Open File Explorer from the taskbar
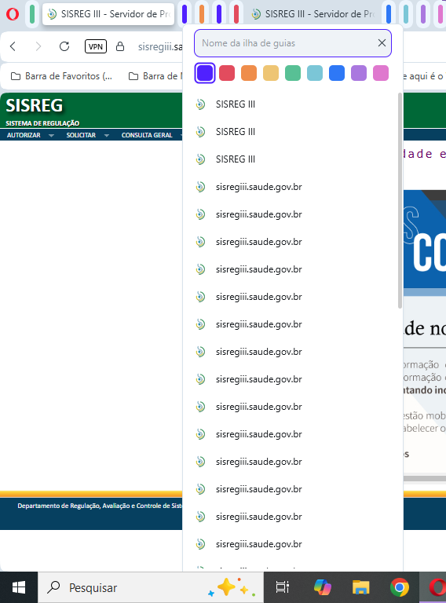The width and height of the screenshot is (446, 603). tap(360, 587)
